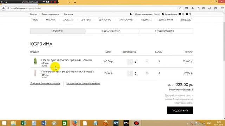Open the ДЛЯ МУЖЧИН category menu

click(x=166, y=20)
